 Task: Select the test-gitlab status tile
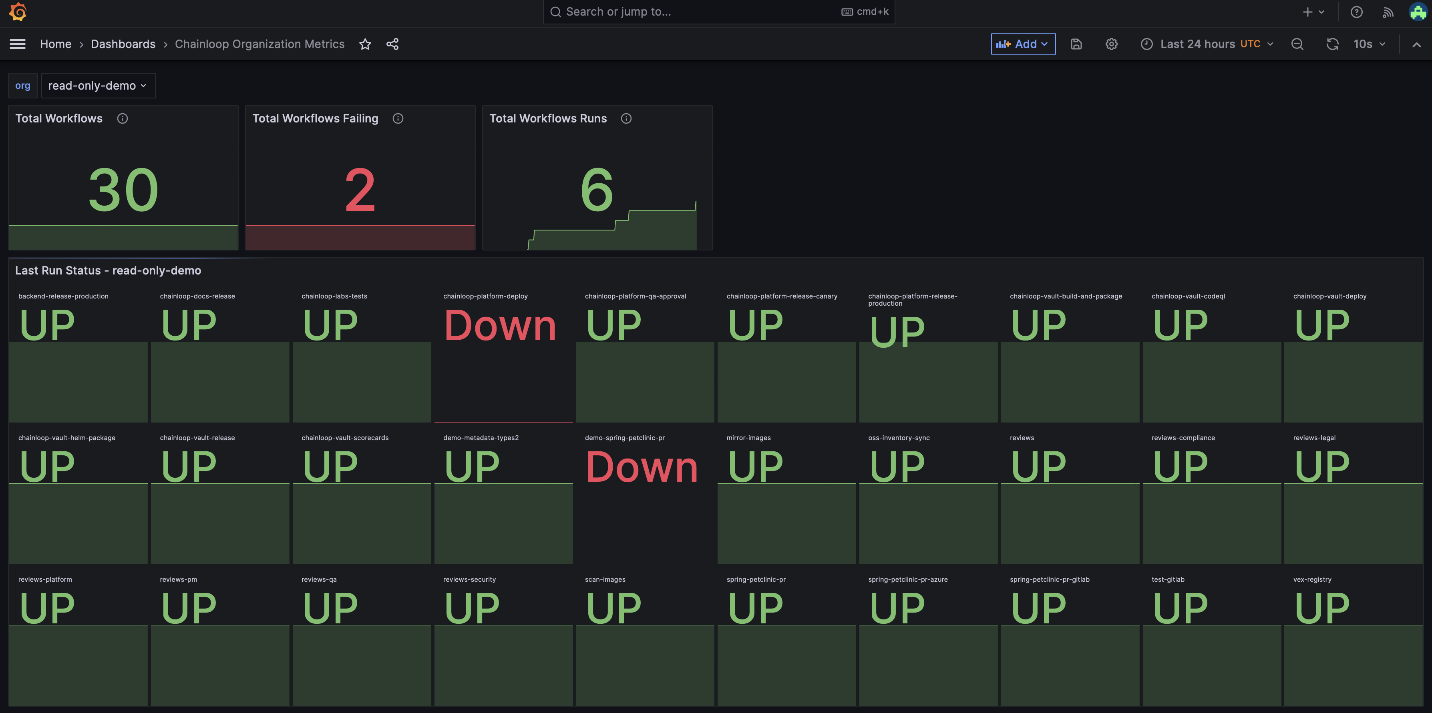(1212, 639)
